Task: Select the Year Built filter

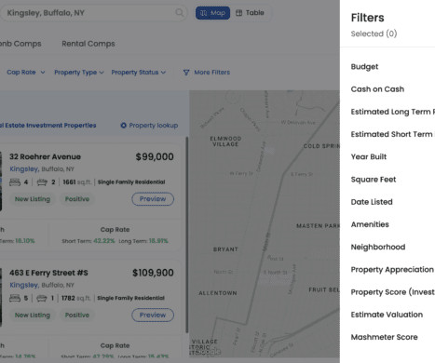Action: click(x=369, y=157)
